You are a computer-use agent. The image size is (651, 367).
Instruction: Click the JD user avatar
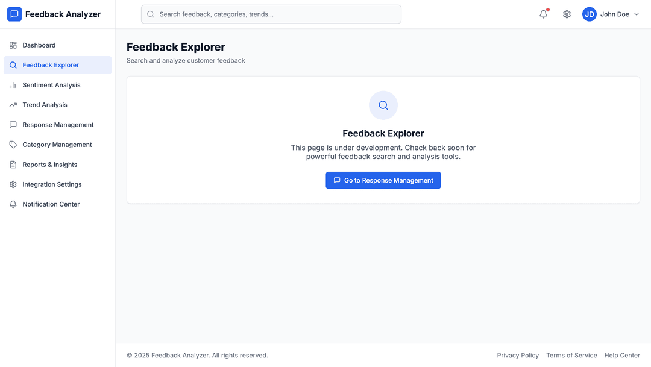point(589,14)
